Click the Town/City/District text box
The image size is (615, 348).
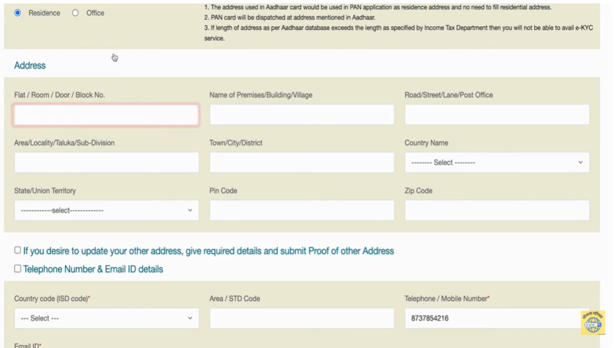[301, 162]
